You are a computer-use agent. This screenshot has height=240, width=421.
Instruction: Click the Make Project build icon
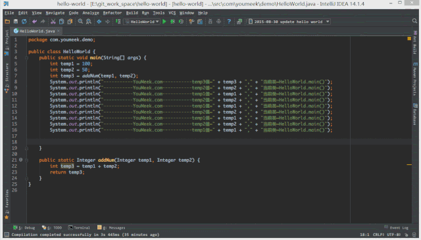(x=118, y=22)
